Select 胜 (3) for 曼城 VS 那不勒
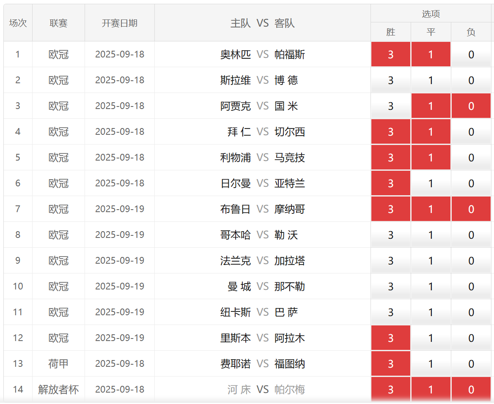 point(391,287)
